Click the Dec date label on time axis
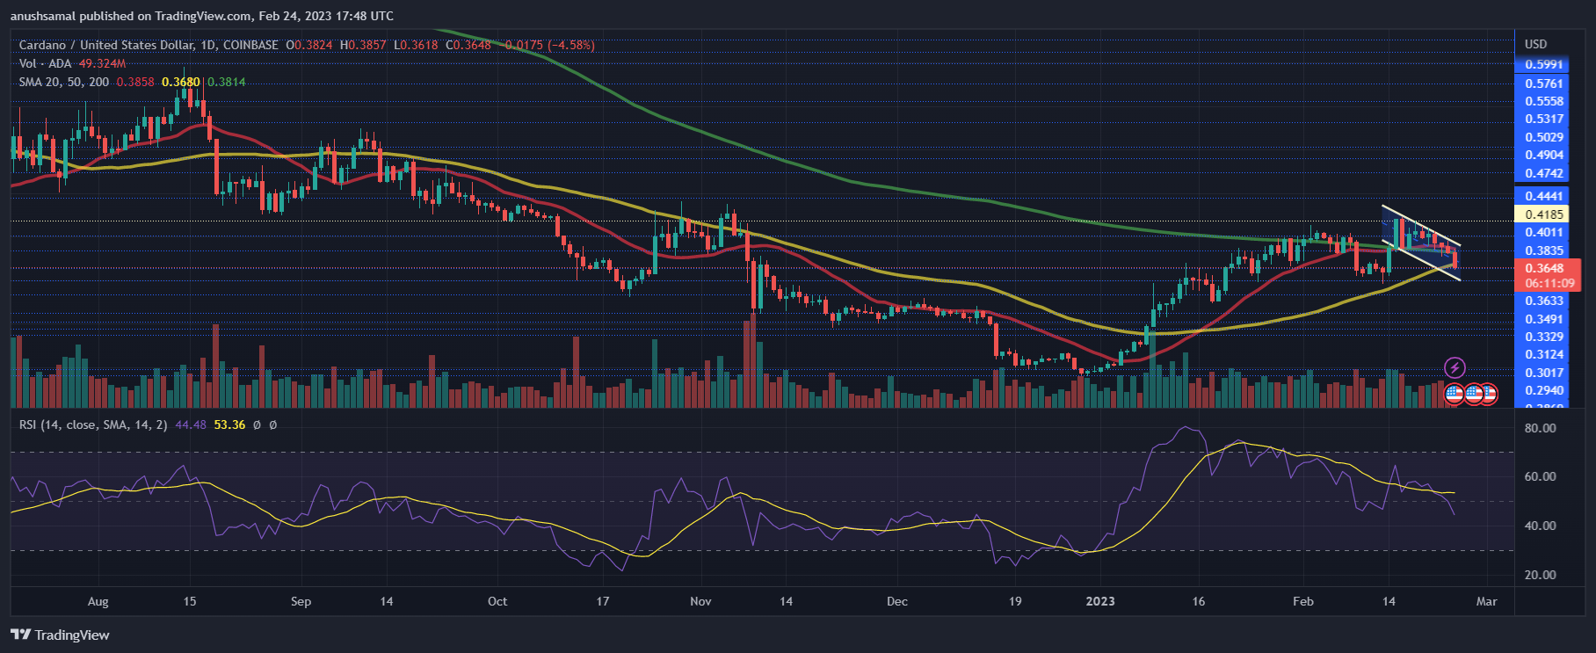This screenshot has height=653, width=1596. coord(897,601)
